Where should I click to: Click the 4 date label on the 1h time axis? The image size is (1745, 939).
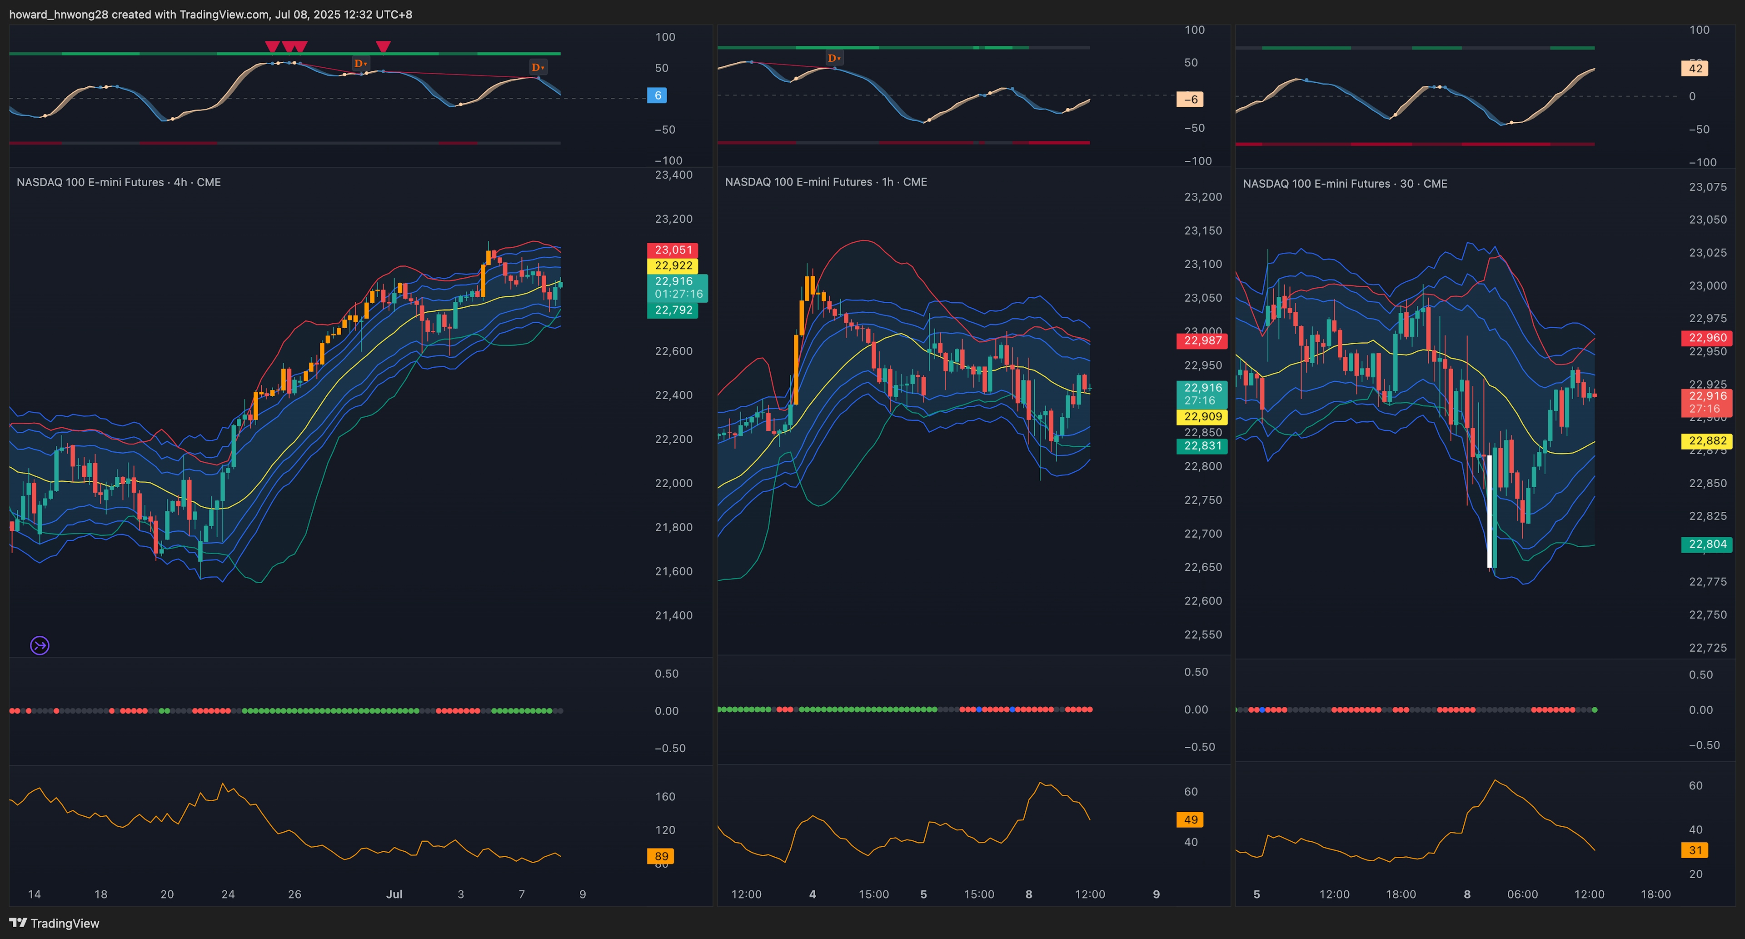[x=812, y=894]
